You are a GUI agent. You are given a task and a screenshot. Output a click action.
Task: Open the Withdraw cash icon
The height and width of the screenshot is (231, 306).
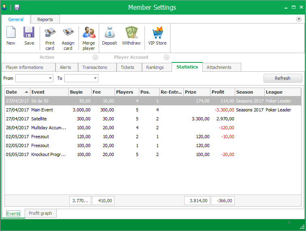(131, 32)
